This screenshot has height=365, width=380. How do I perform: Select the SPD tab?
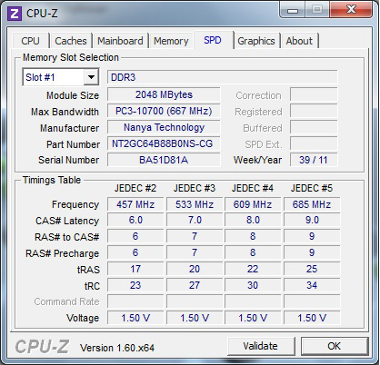[x=213, y=40]
